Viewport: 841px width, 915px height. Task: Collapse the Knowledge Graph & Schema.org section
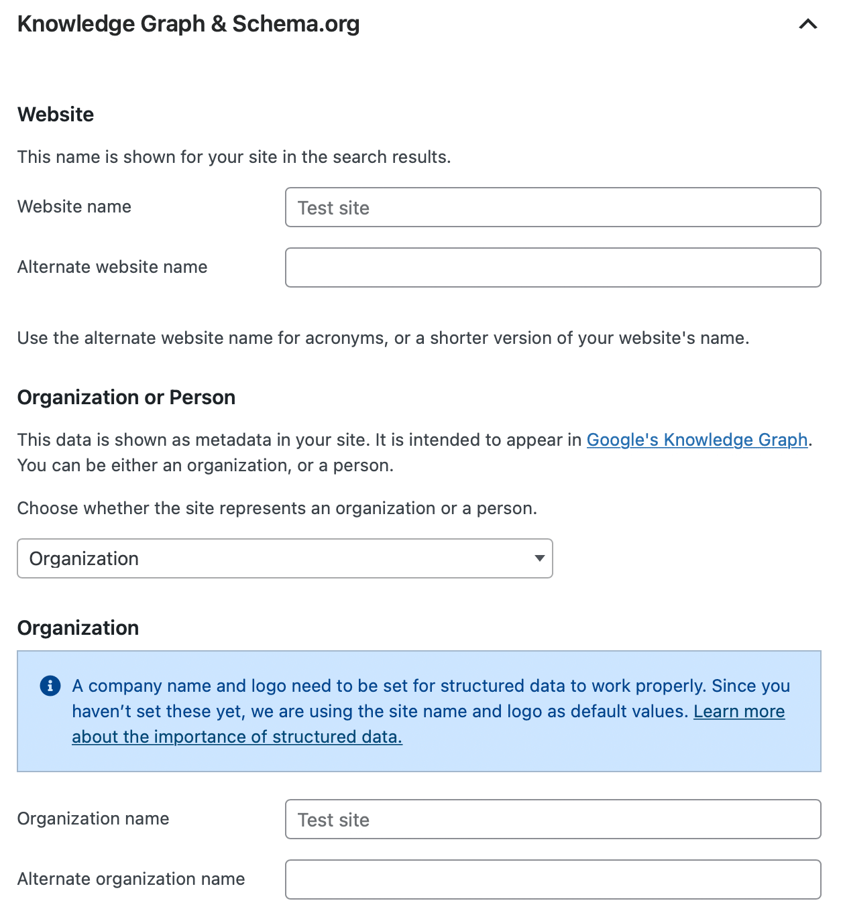point(807,24)
